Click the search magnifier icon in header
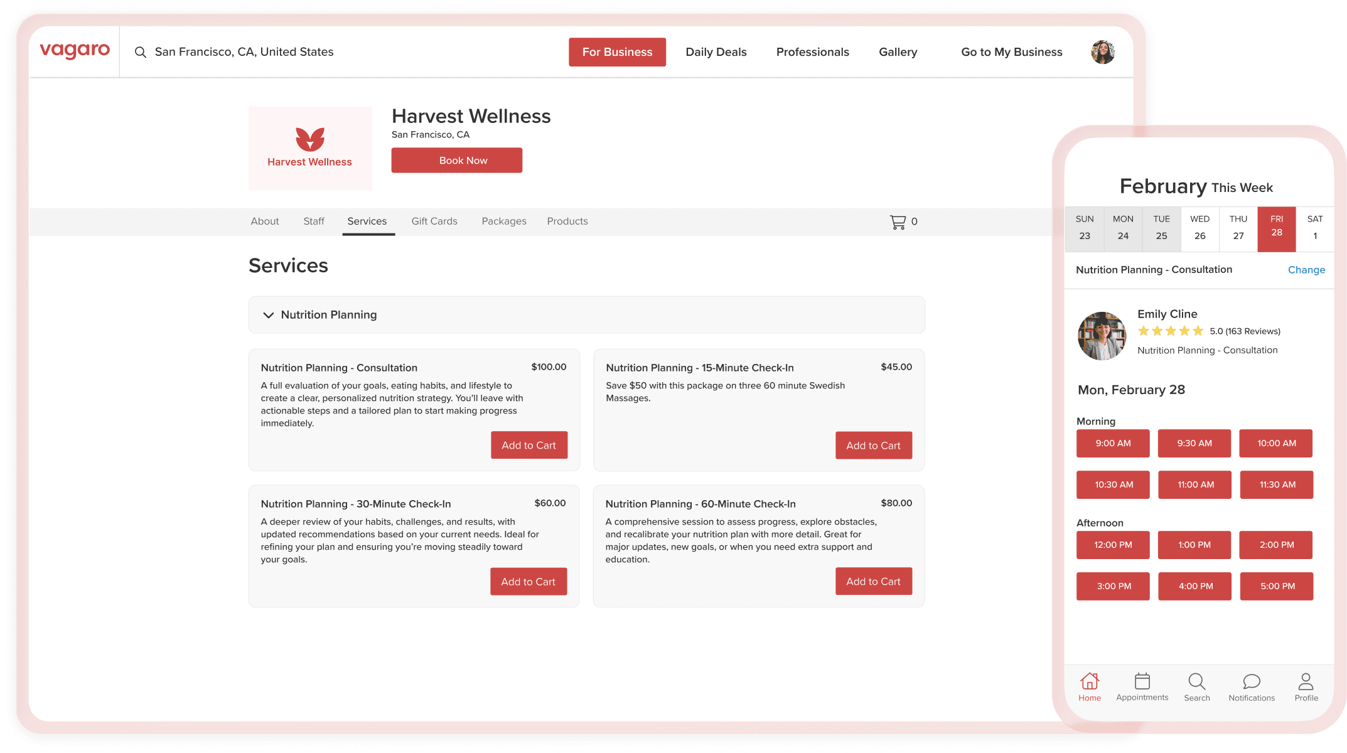 click(141, 52)
